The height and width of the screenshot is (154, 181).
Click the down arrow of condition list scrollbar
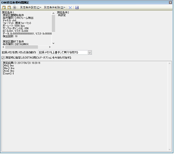pyautogui.click(x=53, y=43)
